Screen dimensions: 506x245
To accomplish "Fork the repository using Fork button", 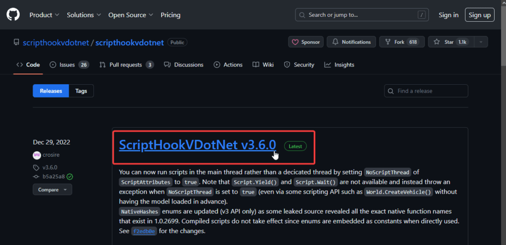I will 400,42.
